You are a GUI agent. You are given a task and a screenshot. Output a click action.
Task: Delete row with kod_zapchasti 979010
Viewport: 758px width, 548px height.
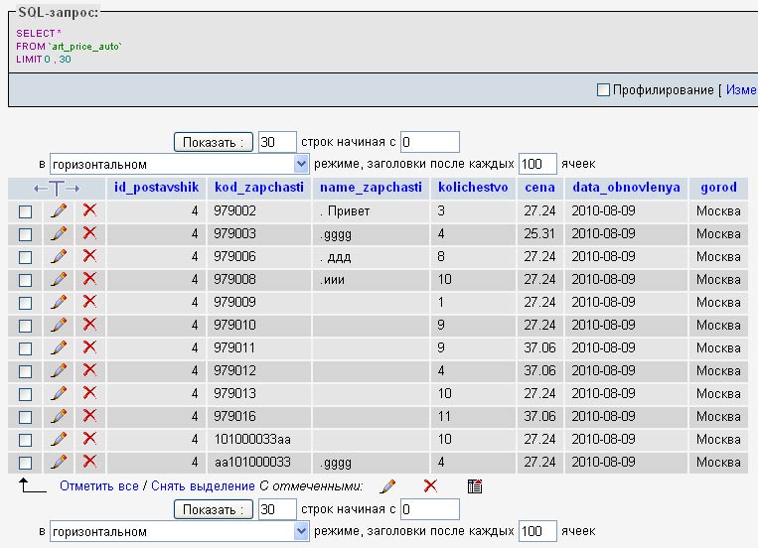89,325
